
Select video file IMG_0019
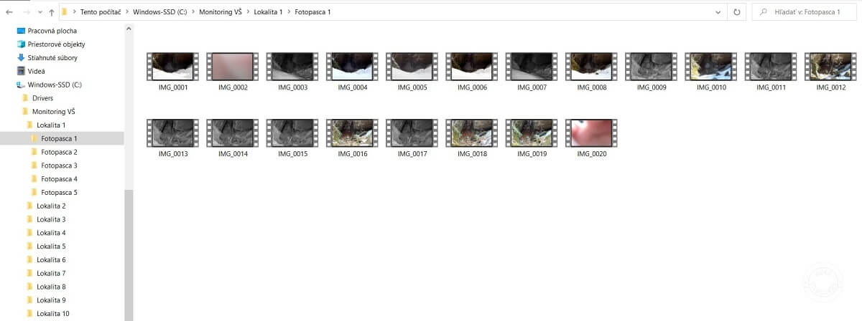[x=532, y=138]
